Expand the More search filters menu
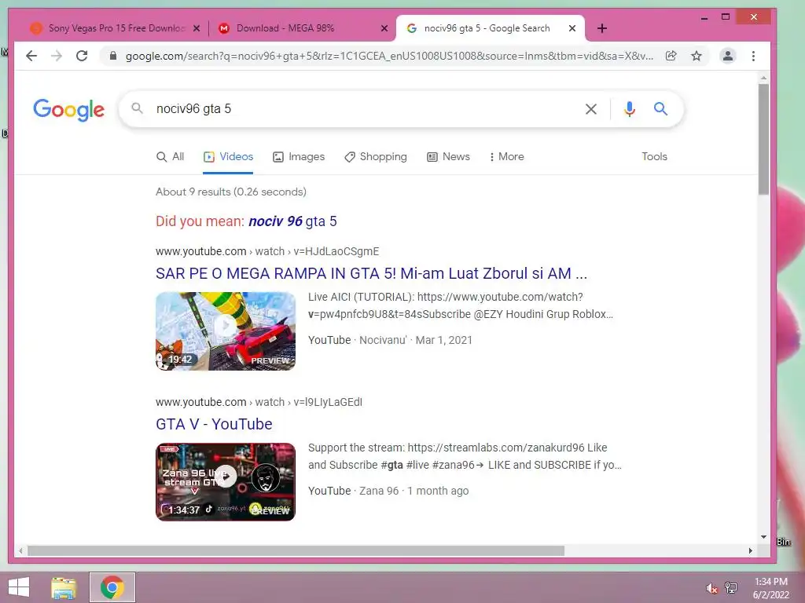This screenshot has height=603, width=805. (507, 156)
